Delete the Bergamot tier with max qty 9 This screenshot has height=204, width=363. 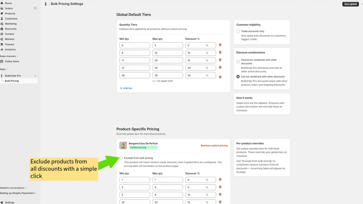click(220, 194)
